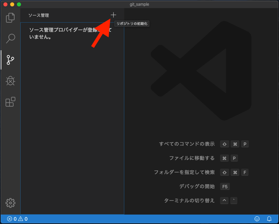Click the ソース管理 panel title

(39, 16)
